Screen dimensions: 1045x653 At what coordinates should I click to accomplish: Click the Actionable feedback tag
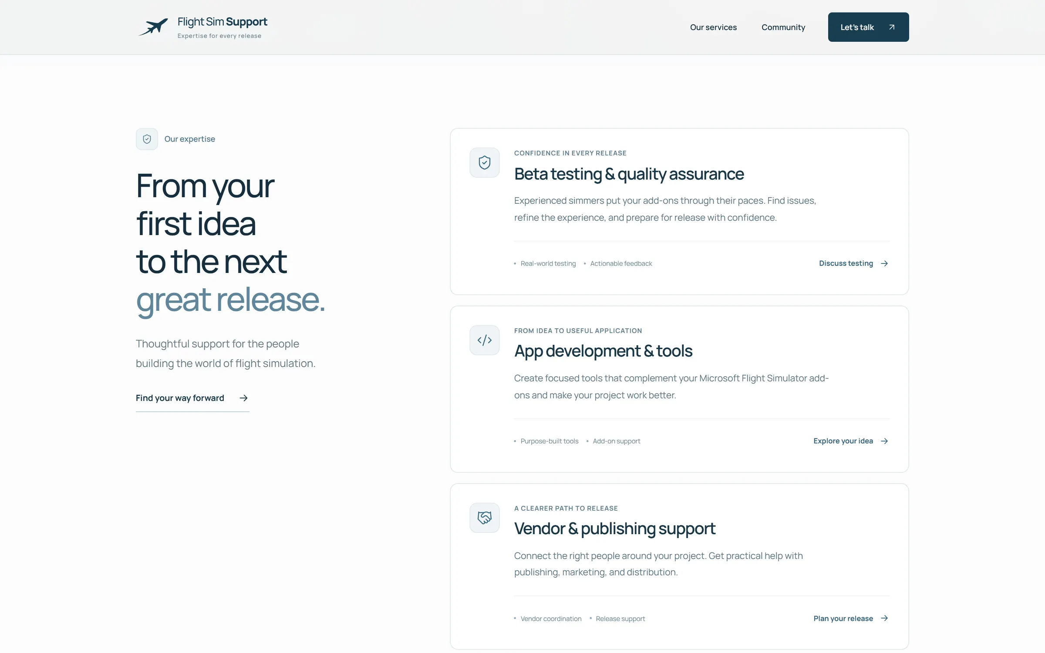pos(621,263)
